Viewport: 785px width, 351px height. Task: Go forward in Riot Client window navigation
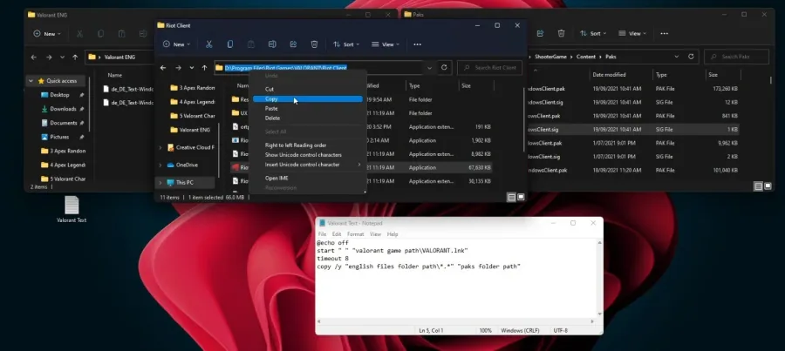coord(178,68)
